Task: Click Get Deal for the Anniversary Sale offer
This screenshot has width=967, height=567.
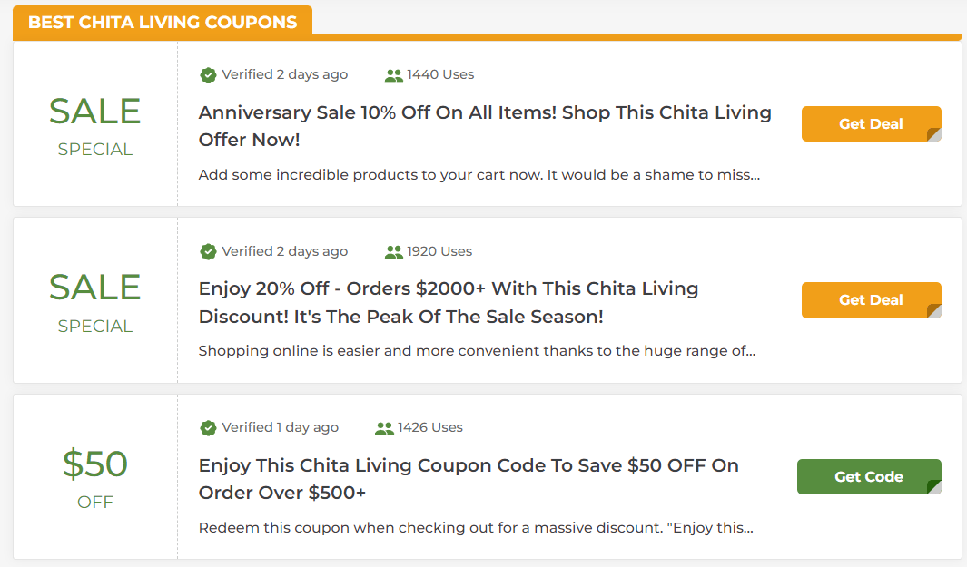Action: pos(871,123)
